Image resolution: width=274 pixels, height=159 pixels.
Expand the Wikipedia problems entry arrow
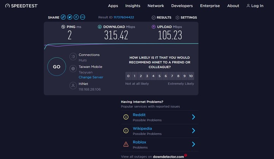tap(193, 131)
